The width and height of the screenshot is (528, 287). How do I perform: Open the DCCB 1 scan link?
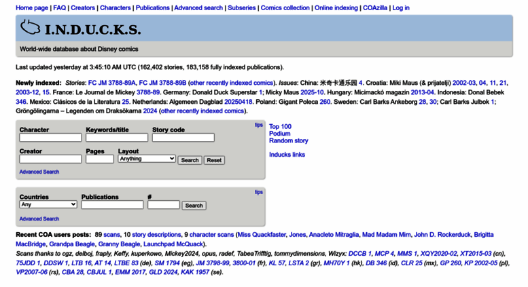360,253
